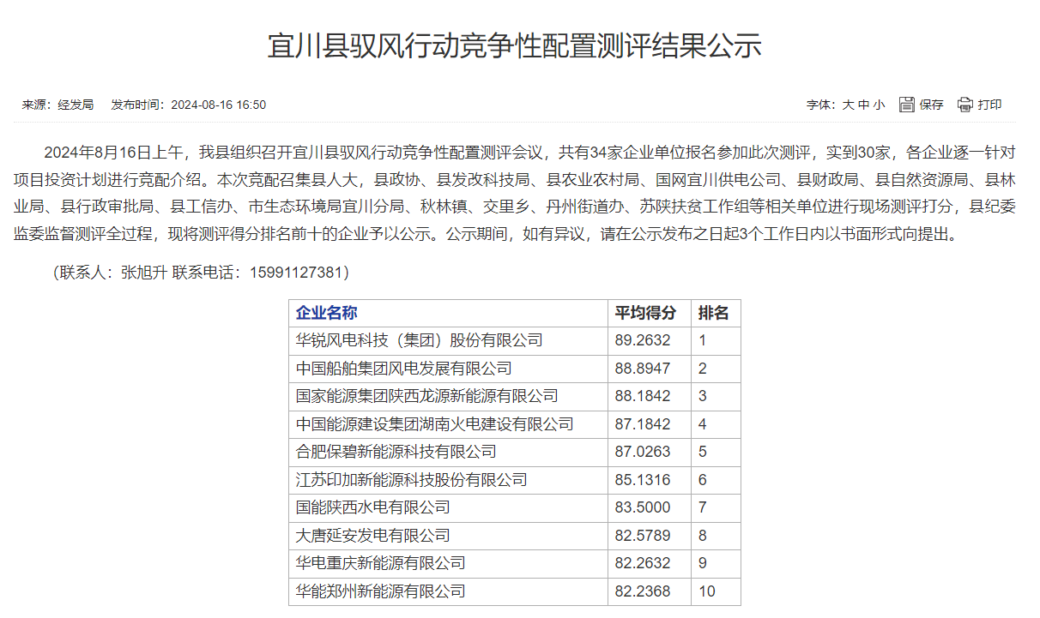This screenshot has height=618, width=1040.
Task: Set font size to medium (中)
Action: coord(863,105)
